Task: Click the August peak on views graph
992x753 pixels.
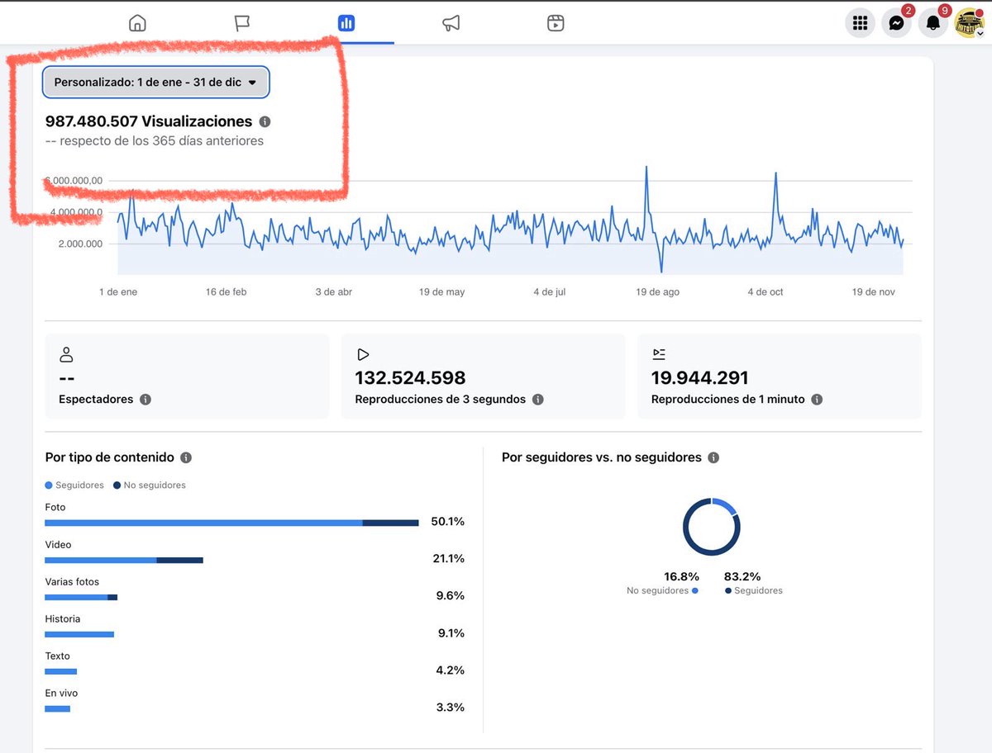Action: [646, 168]
